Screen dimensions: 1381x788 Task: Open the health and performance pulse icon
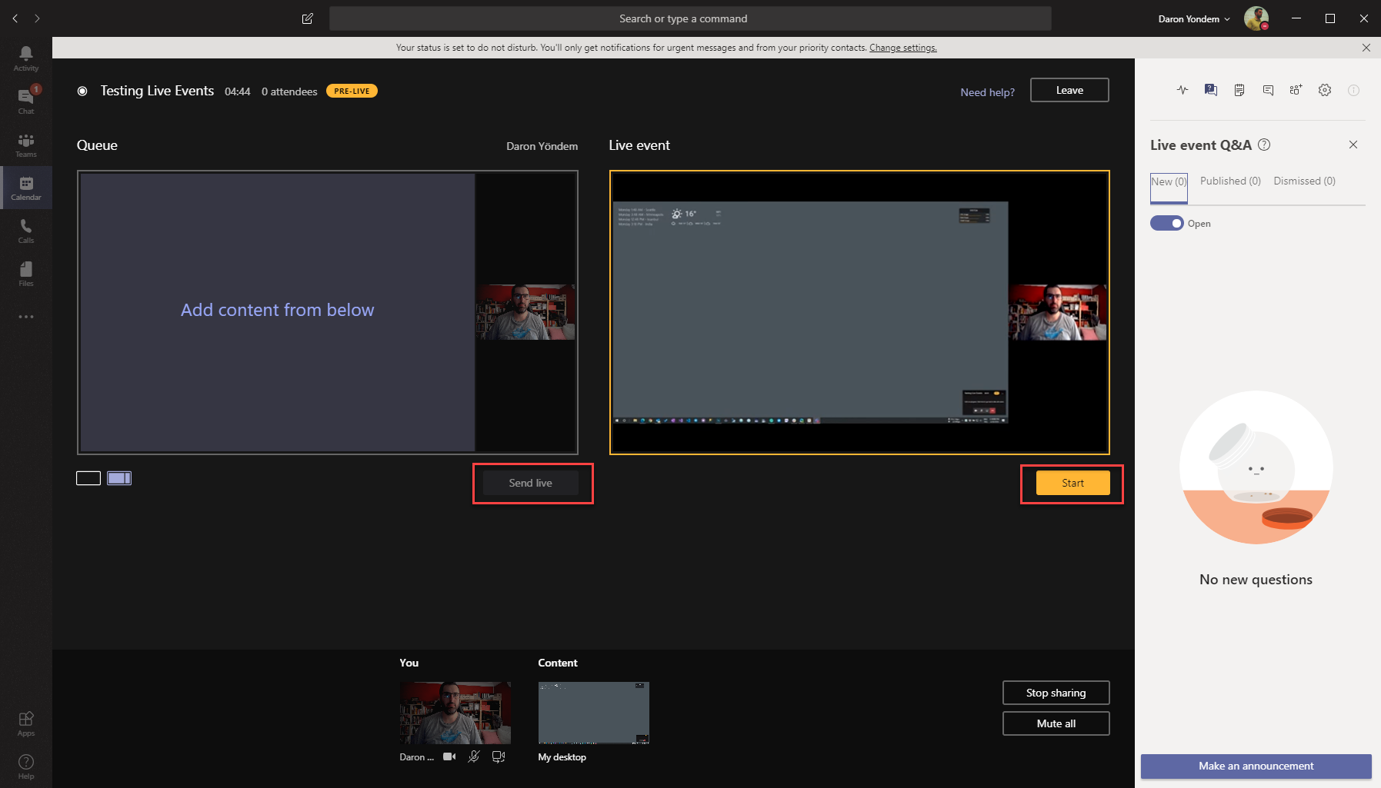pyautogui.click(x=1183, y=90)
